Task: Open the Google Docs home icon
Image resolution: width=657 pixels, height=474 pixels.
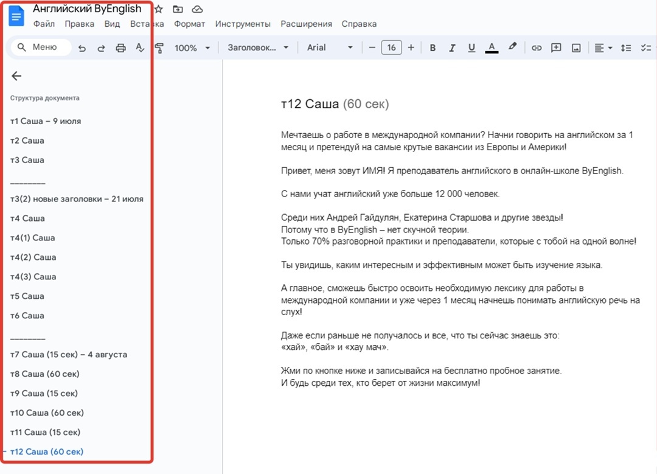Action: tap(16, 17)
